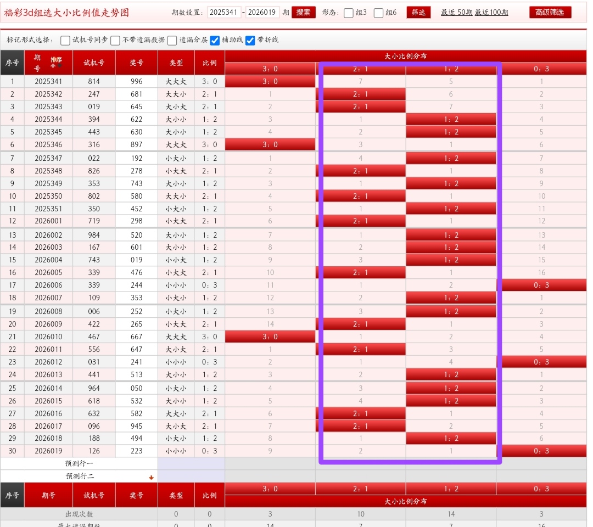Click the end period field 2026019

pyautogui.click(x=262, y=12)
